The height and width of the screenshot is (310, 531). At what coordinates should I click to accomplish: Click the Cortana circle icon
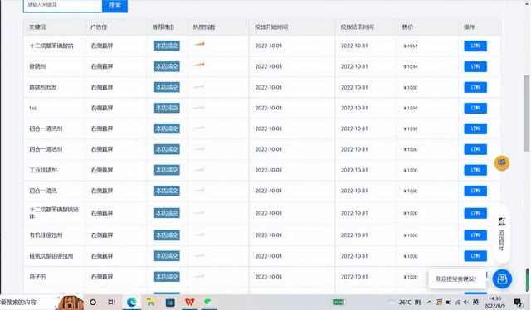point(93,302)
